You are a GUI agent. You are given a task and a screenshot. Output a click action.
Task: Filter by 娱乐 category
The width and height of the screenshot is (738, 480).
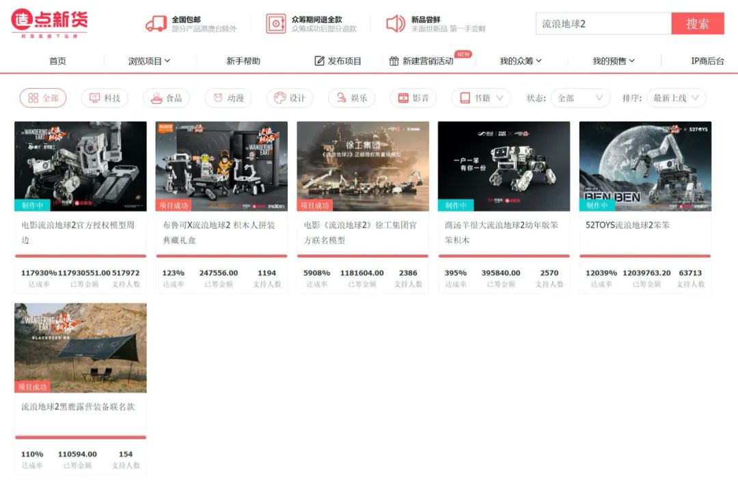point(352,98)
